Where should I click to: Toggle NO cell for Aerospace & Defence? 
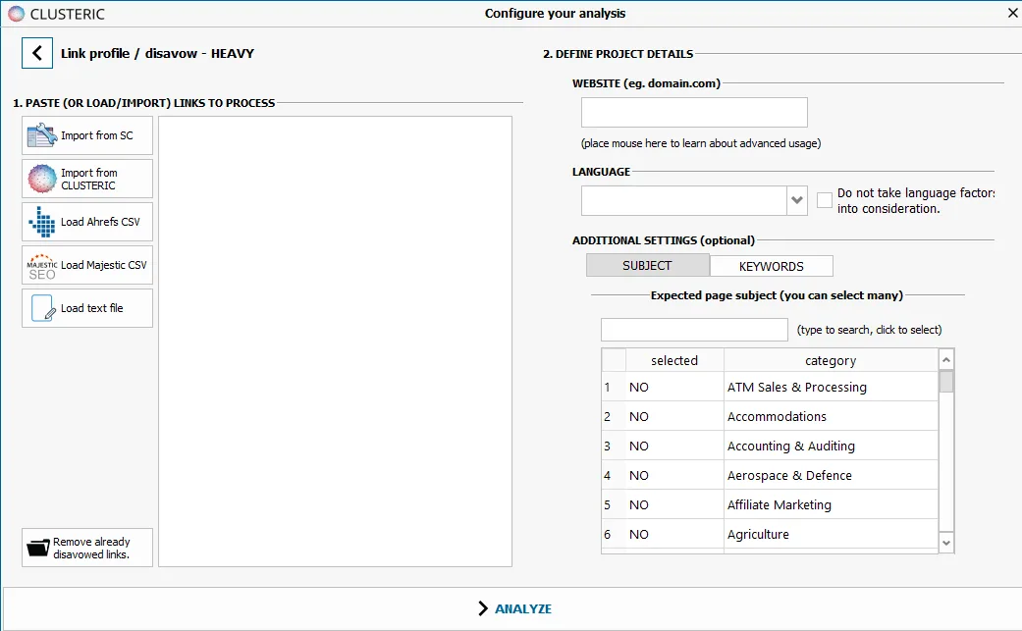pos(674,475)
